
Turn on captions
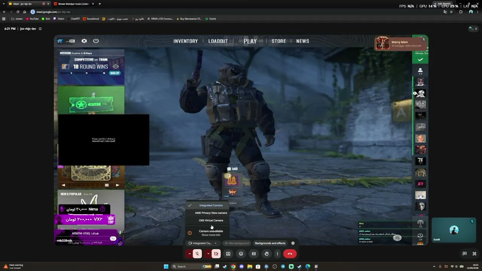[x=254, y=254]
